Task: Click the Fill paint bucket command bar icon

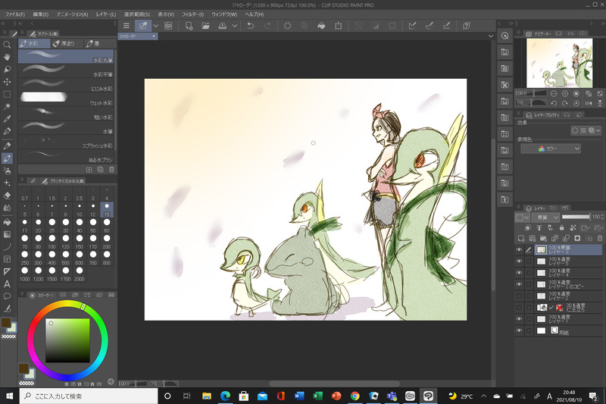Action: click(x=321, y=26)
